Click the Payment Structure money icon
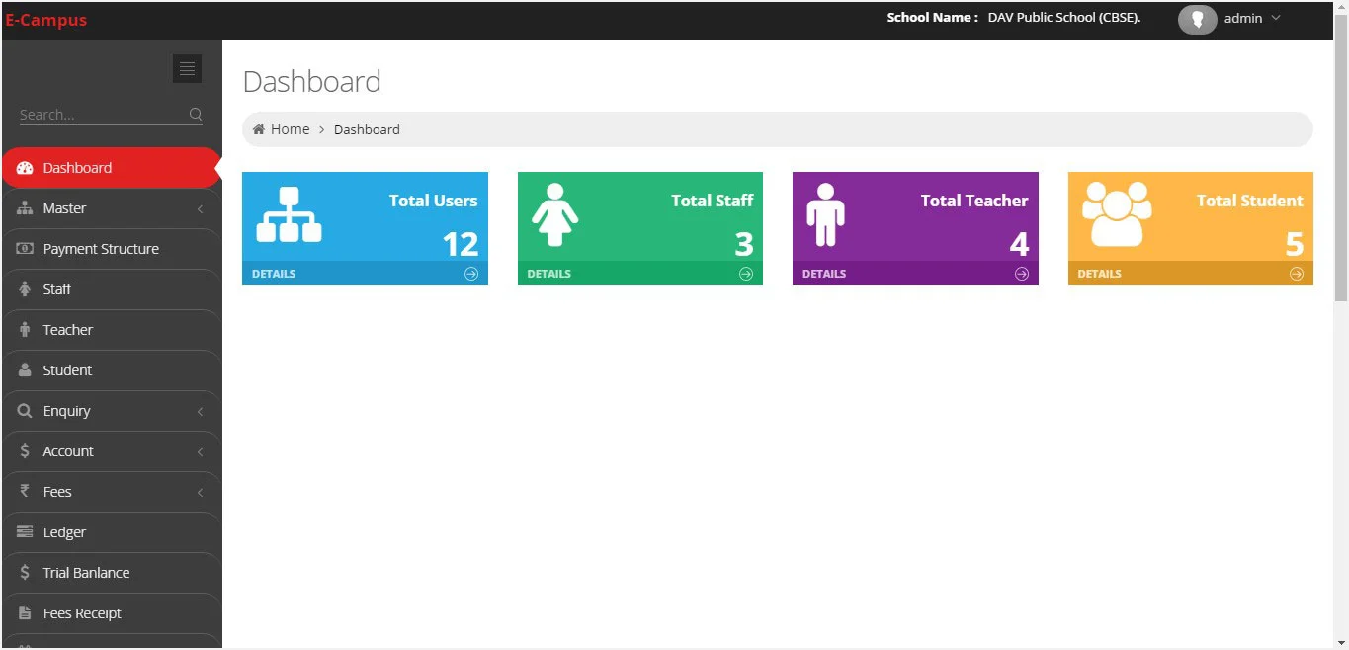The height and width of the screenshot is (650, 1349). (26, 249)
